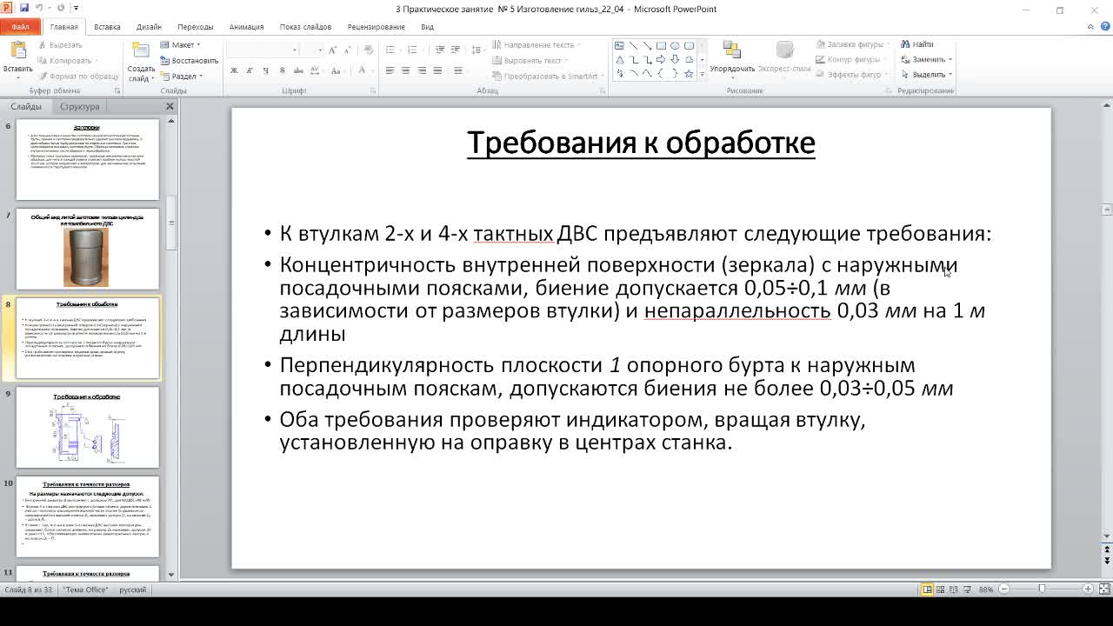Switch to Дизайн ribbon tab

coord(149,27)
